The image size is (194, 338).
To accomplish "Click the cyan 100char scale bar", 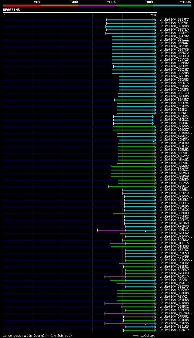I will point(136,336).
